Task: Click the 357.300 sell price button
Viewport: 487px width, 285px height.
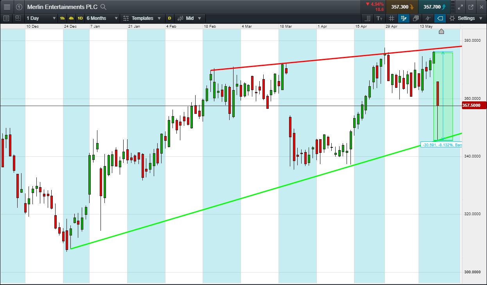Action: tap(402, 7)
